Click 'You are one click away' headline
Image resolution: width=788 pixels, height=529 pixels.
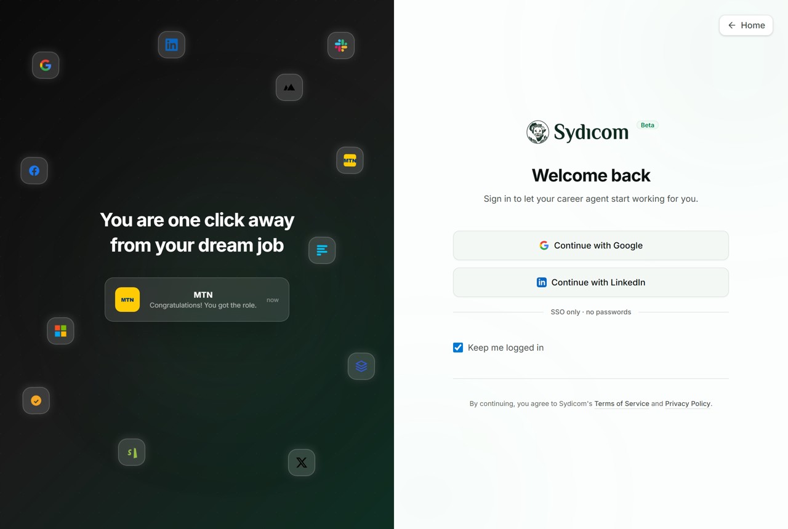[x=197, y=233]
